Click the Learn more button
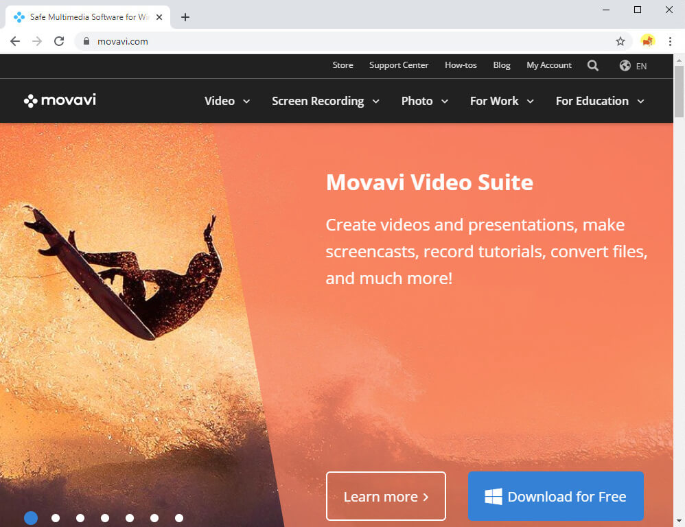Image resolution: width=685 pixels, height=527 pixels. pos(386,496)
